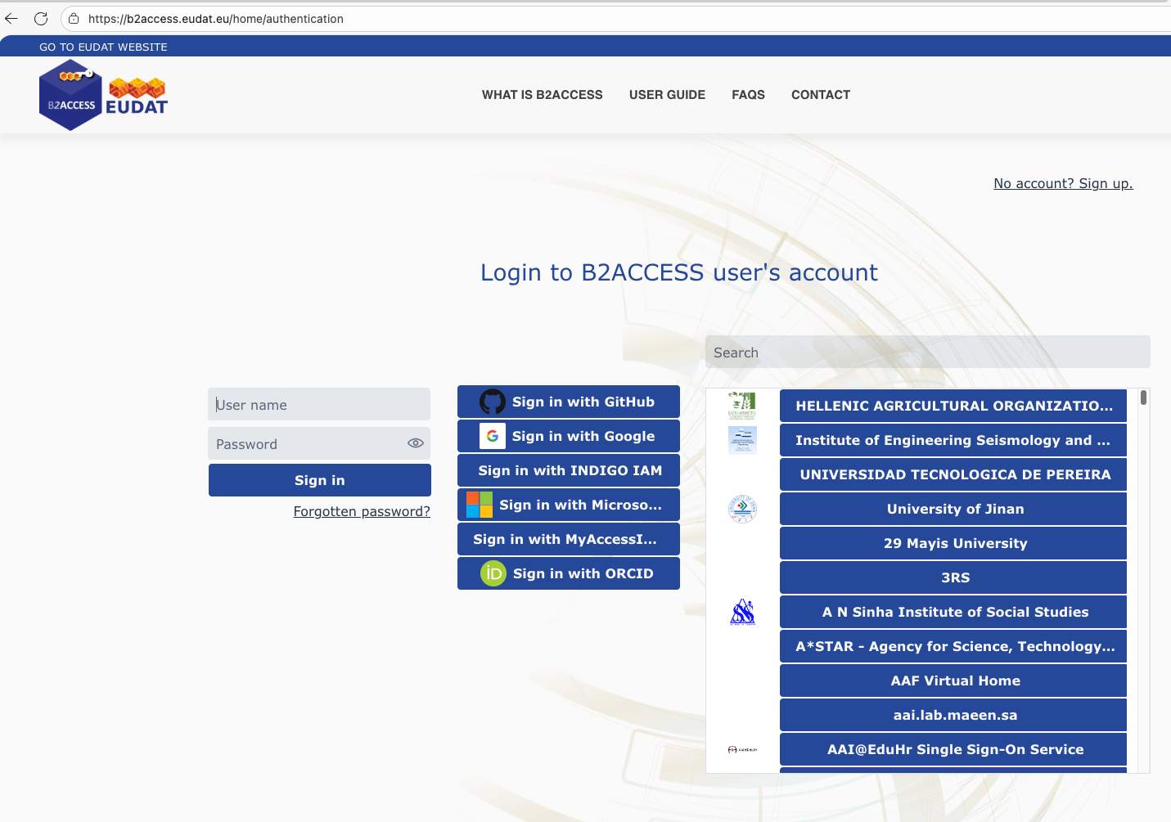Open the FAQS menu item

pos(748,95)
